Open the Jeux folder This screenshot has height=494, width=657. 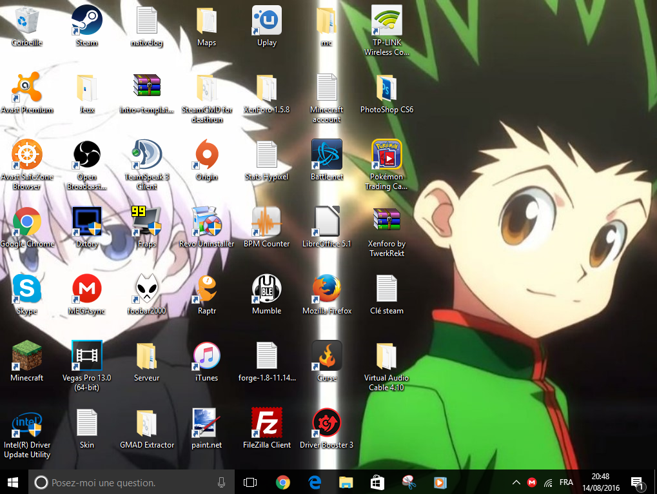[x=87, y=87]
